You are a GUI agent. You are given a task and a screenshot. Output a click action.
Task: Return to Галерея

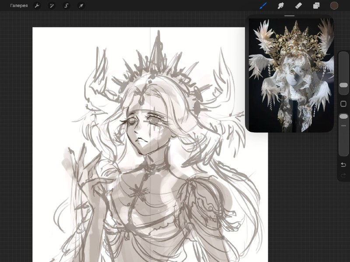click(19, 6)
